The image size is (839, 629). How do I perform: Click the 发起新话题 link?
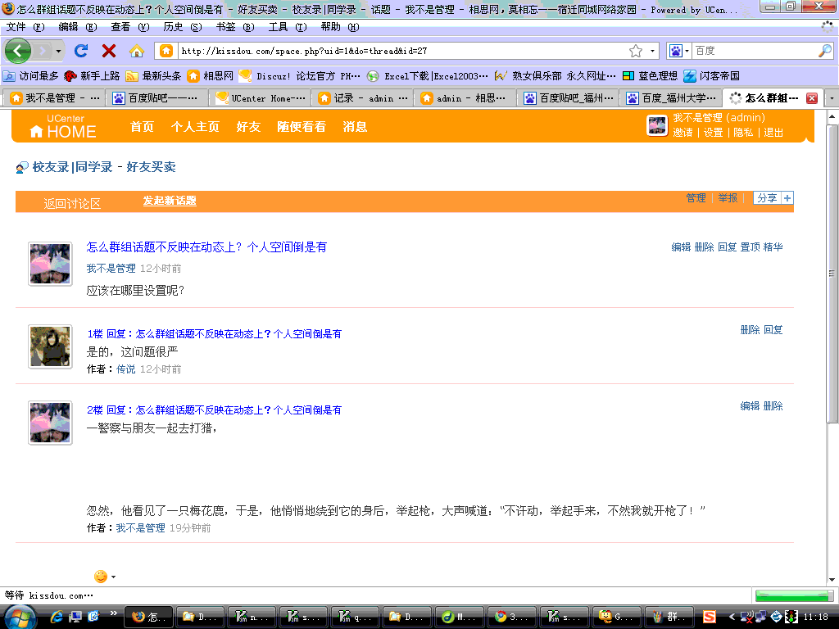170,201
